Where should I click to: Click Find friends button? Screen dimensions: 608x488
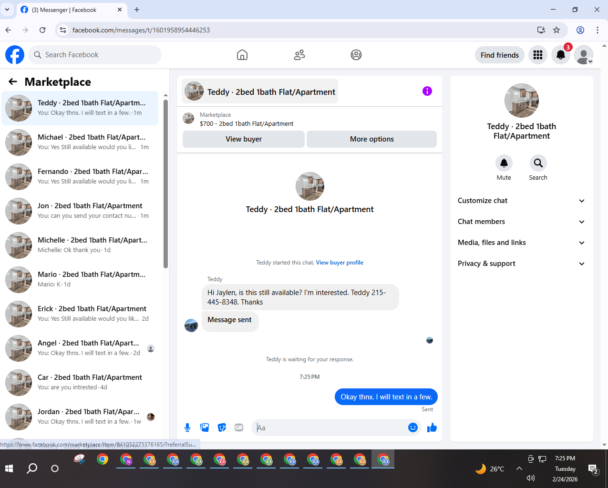(x=500, y=55)
